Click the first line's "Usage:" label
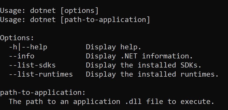Image resolution: width=228 pixels, height=110 pixels. coord(13,11)
